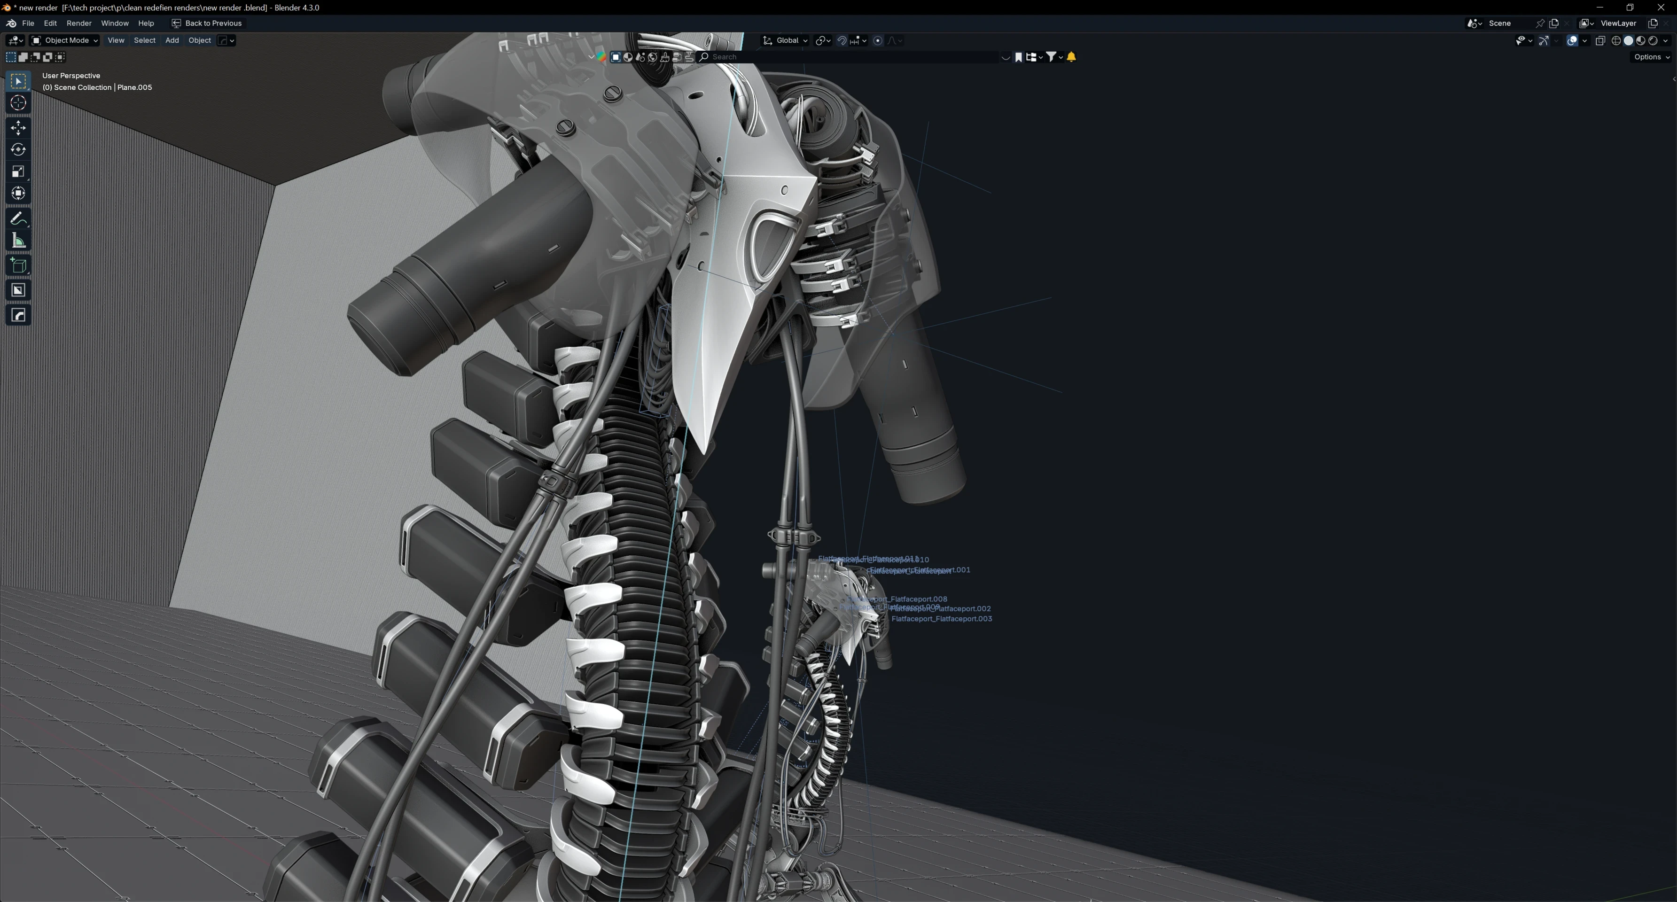Select the Scale tool
The width and height of the screenshot is (1677, 902).
tap(18, 172)
